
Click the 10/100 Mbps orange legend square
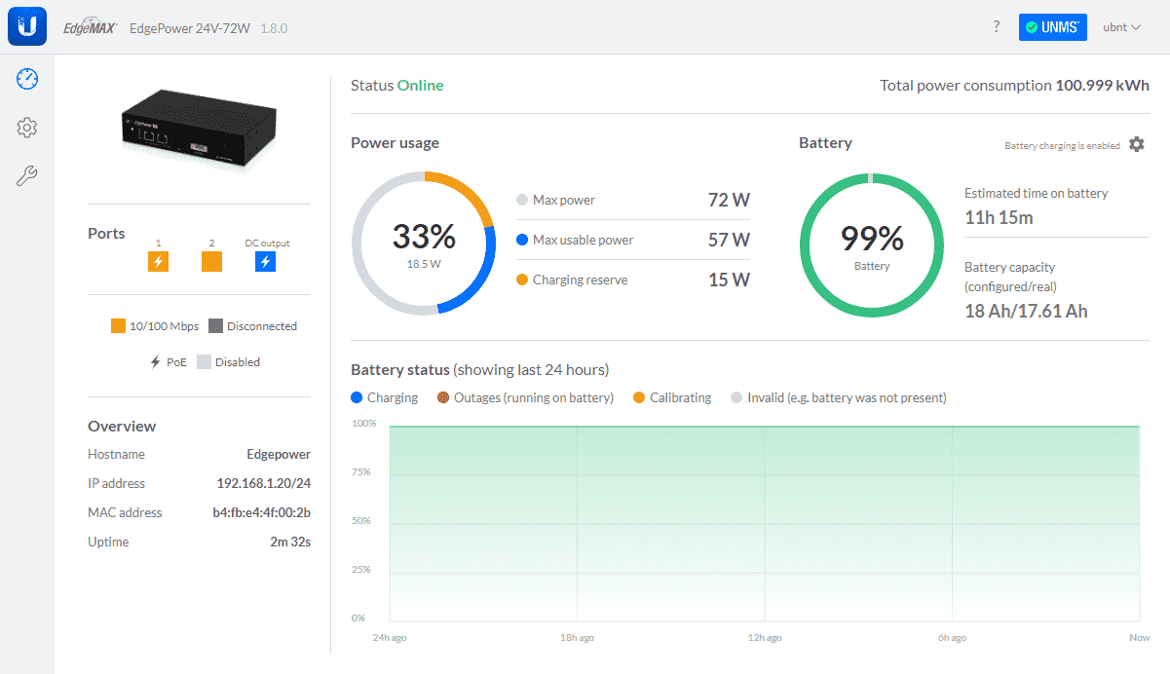point(118,326)
